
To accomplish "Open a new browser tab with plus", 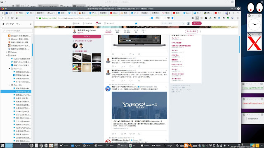I will click(234, 13).
